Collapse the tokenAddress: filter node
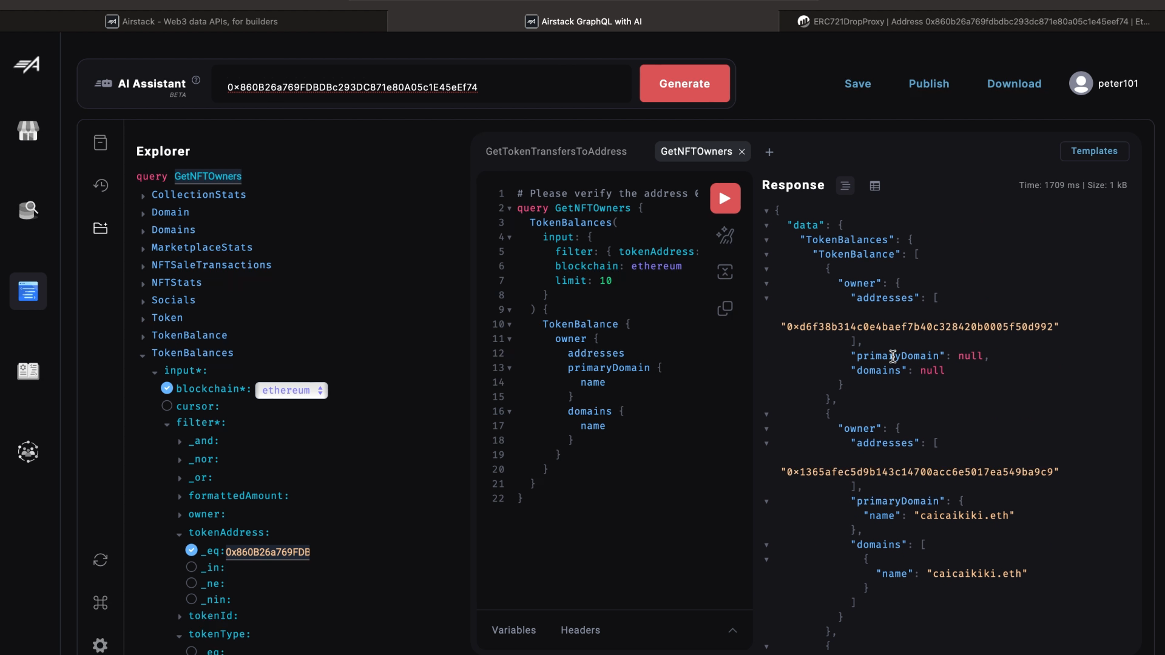1165x655 pixels. (x=180, y=534)
